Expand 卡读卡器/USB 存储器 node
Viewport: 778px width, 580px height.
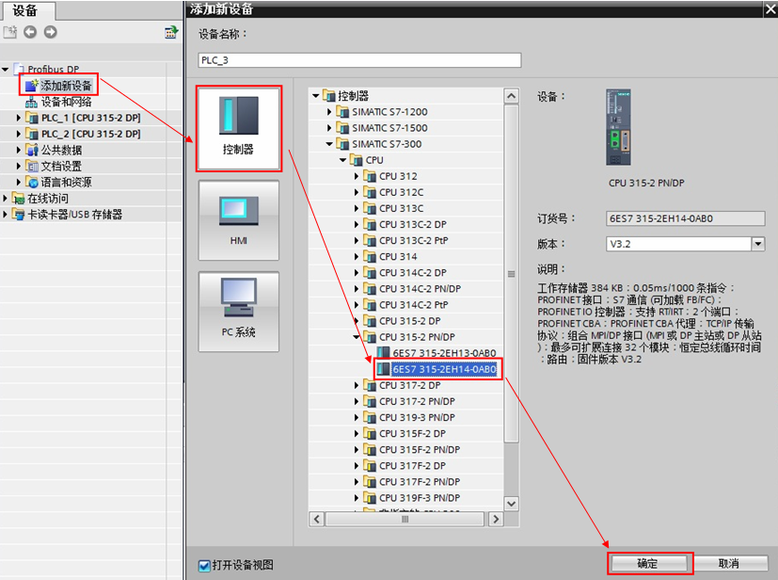coord(5,214)
